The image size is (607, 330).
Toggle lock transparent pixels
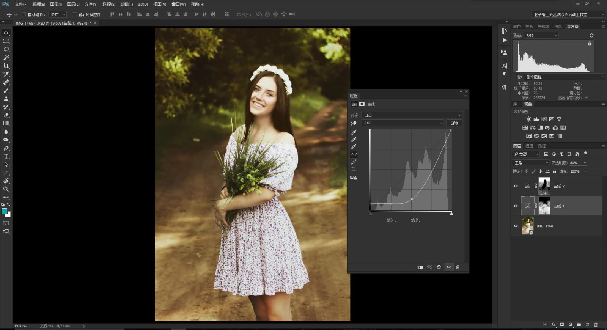coord(527,171)
